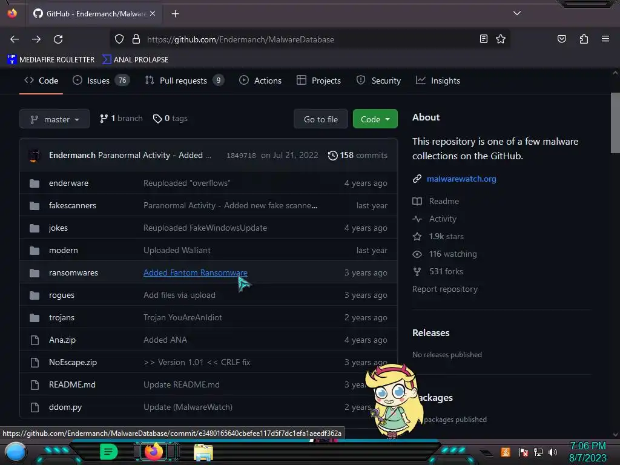Open the Insights tab

coord(438,81)
